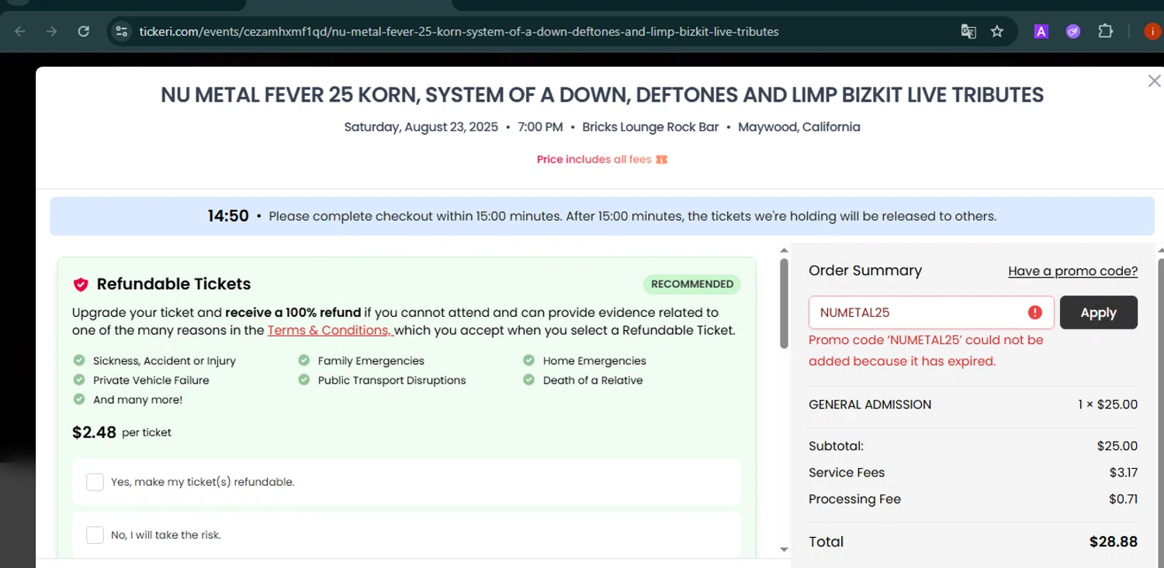The image size is (1164, 568).
Task: Click the Refundable Tickets heading
Action: [x=174, y=284]
